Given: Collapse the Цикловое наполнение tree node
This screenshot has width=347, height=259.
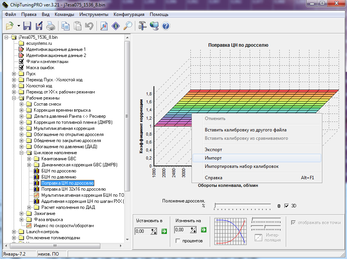Looking at the screenshot, I should click(x=22, y=153).
